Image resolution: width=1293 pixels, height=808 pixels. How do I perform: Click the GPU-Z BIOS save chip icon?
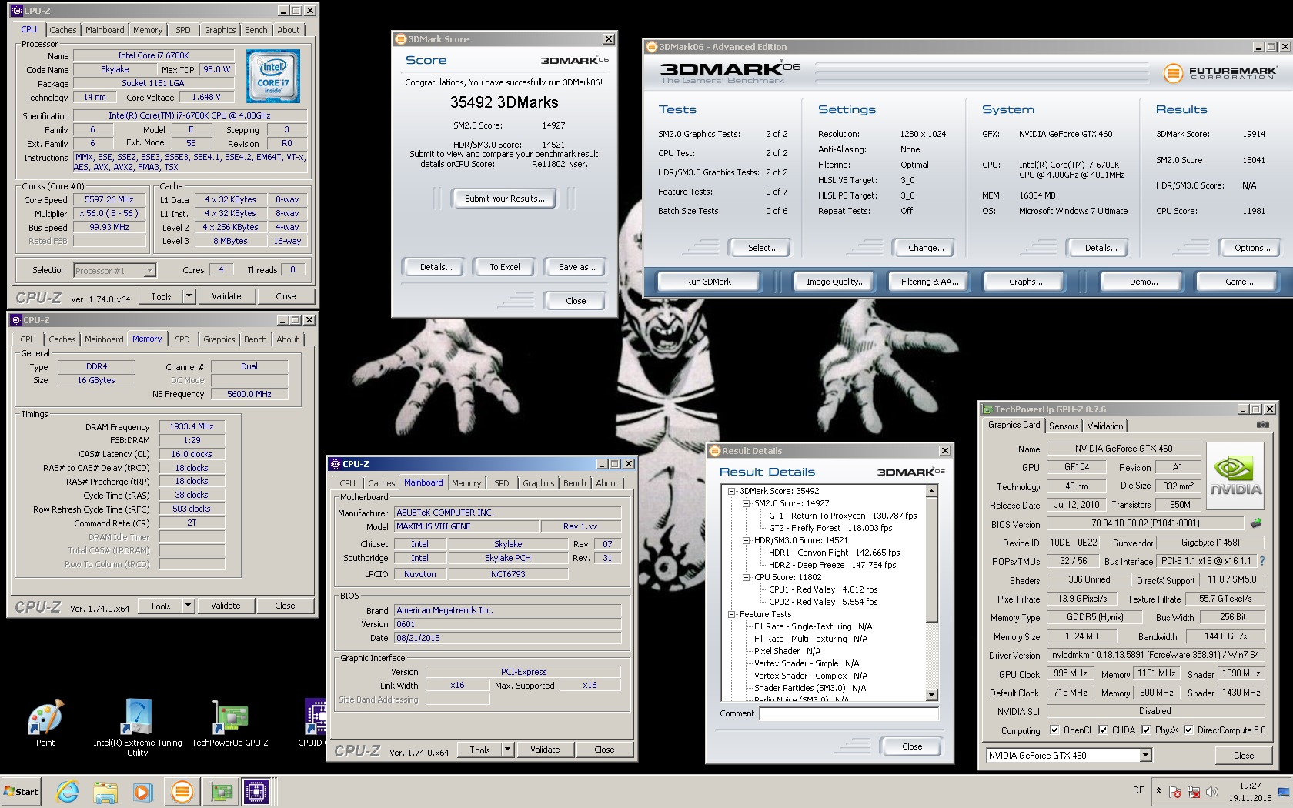point(1256,523)
